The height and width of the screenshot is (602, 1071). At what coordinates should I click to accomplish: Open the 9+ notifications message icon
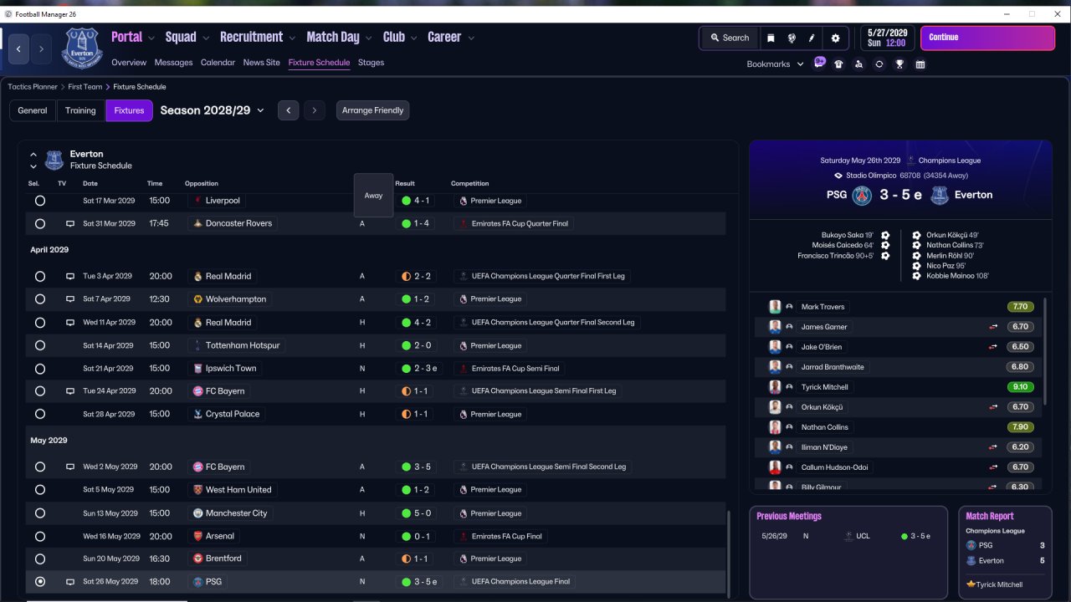(x=819, y=63)
